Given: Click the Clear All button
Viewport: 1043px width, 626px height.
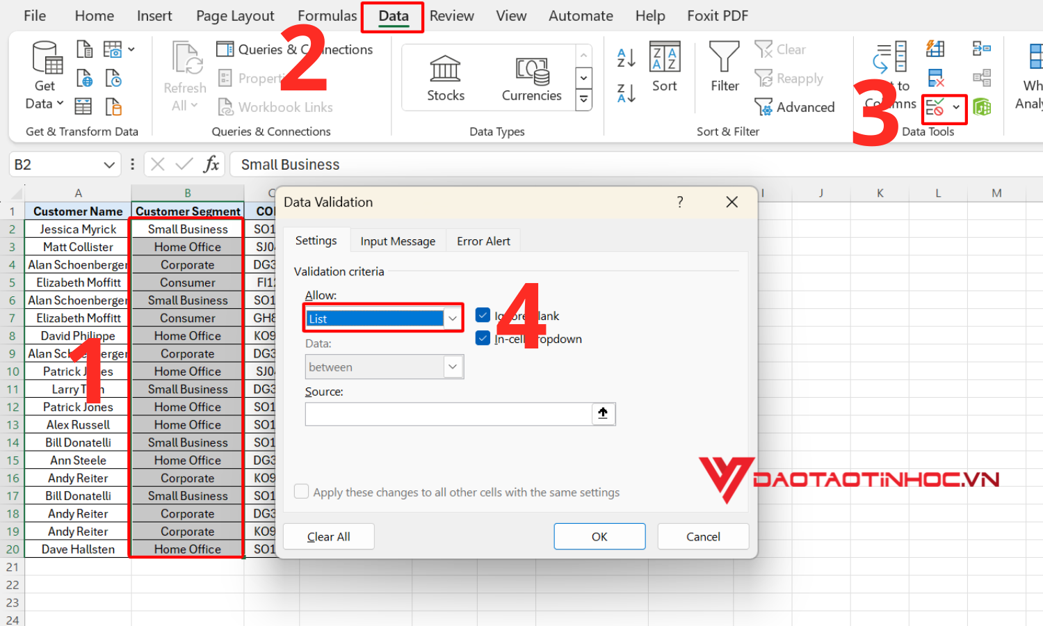Looking at the screenshot, I should coord(329,536).
